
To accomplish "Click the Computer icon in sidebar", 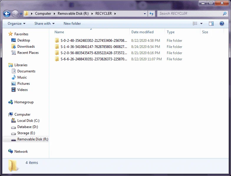I will pyautogui.click(x=11, y=114).
